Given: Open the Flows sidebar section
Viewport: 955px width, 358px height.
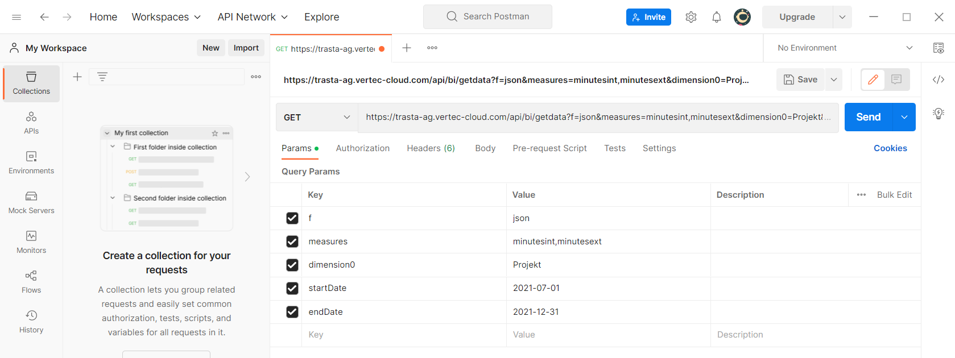Looking at the screenshot, I should [31, 282].
